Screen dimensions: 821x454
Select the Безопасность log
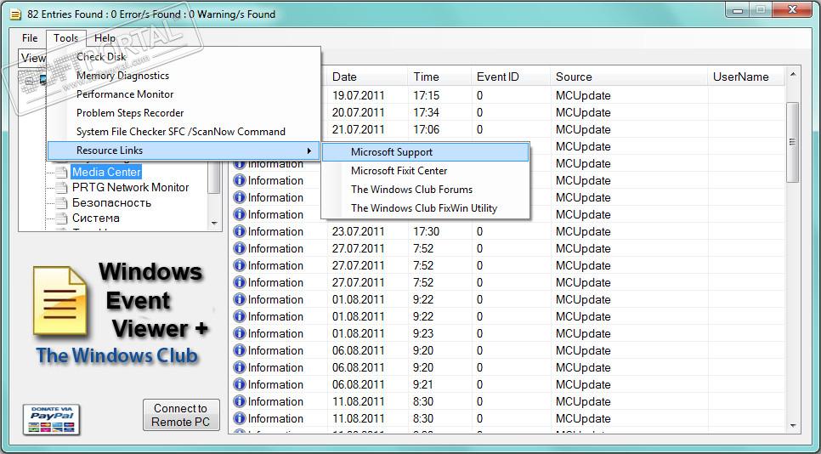tap(111, 202)
